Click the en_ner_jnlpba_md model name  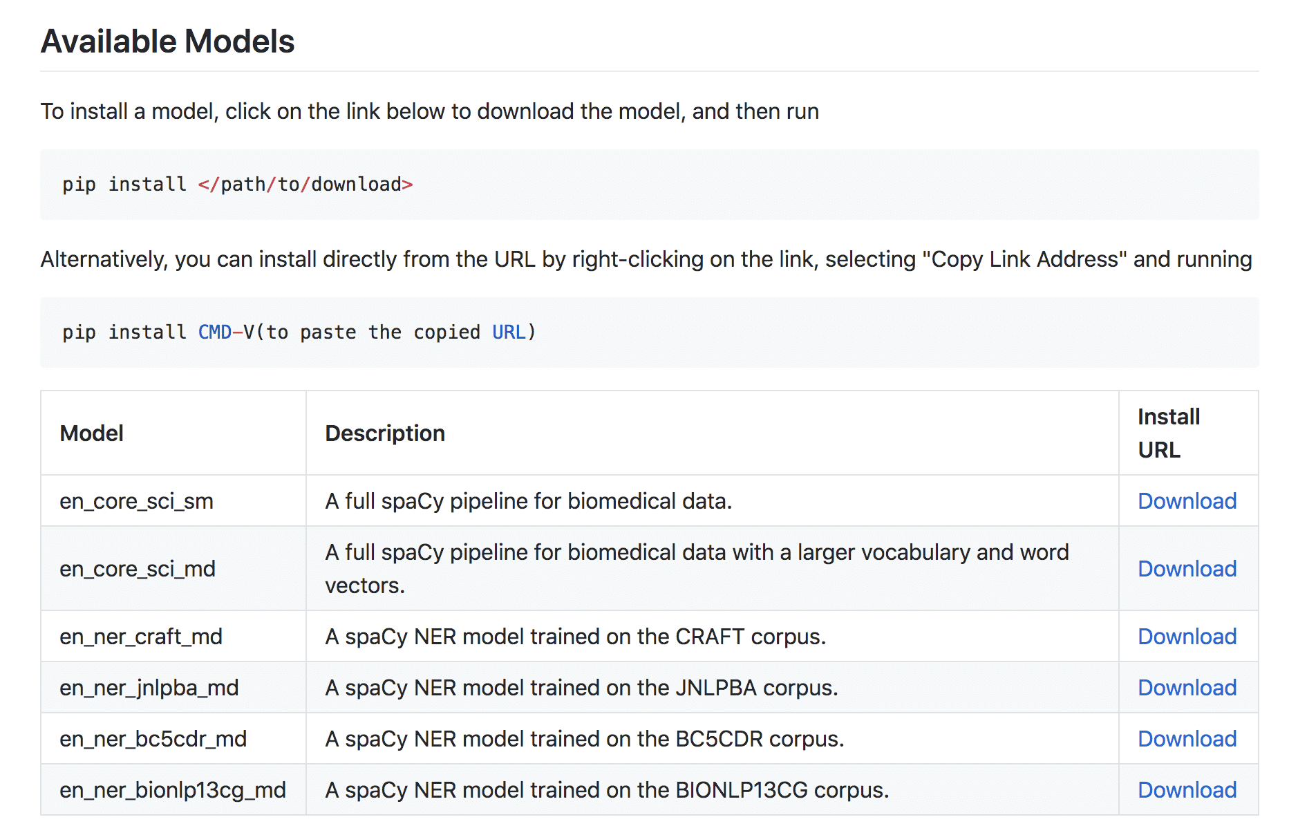pyautogui.click(x=149, y=688)
